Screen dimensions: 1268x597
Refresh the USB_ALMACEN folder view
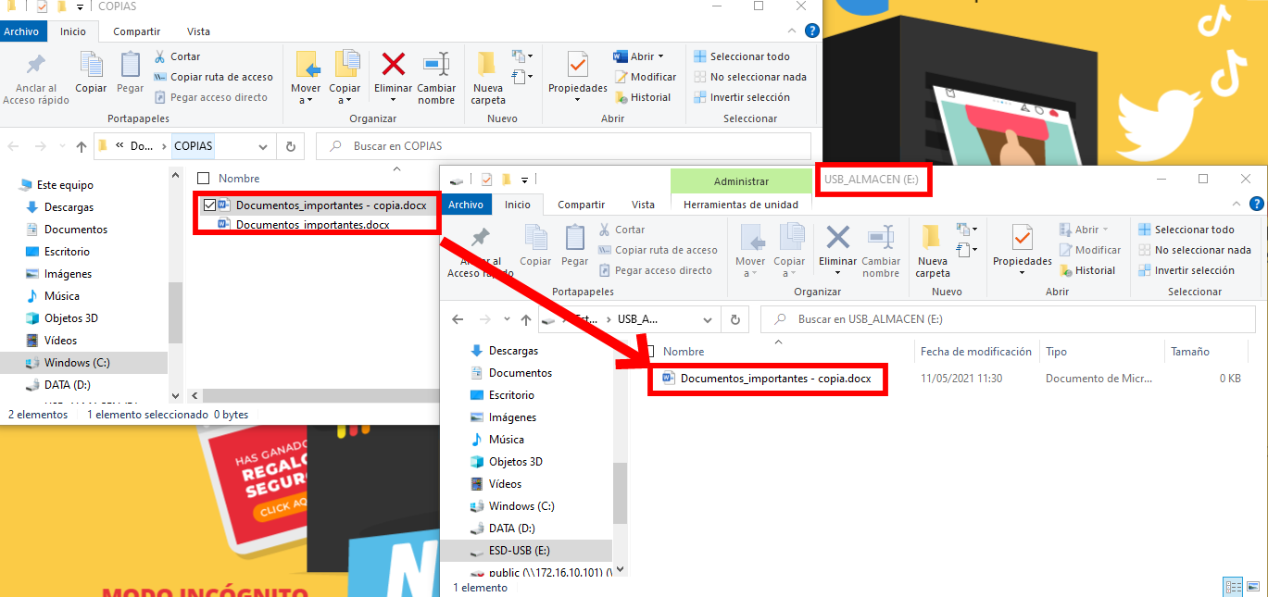pyautogui.click(x=734, y=319)
